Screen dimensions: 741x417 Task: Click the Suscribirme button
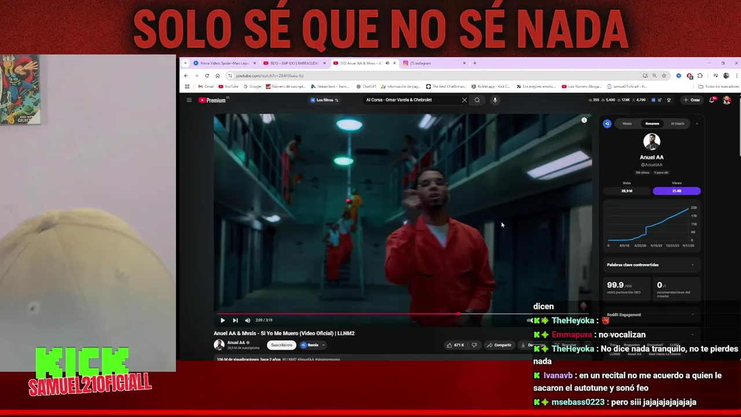282,345
